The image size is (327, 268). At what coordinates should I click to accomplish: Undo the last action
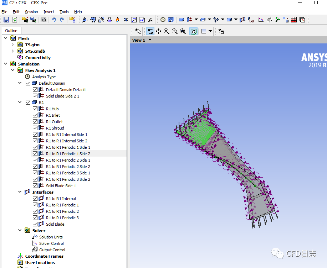53,20
